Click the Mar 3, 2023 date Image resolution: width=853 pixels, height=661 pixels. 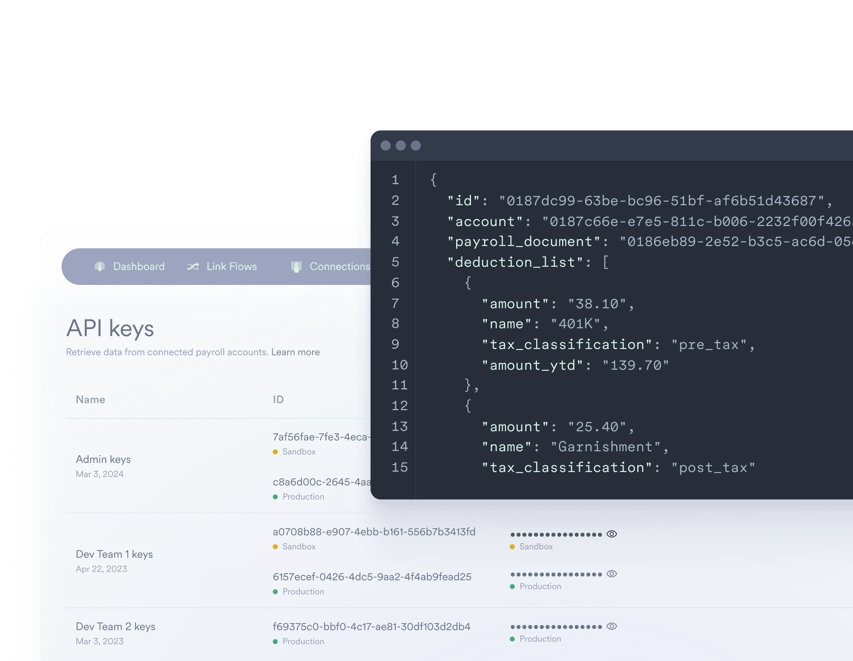[x=100, y=641]
